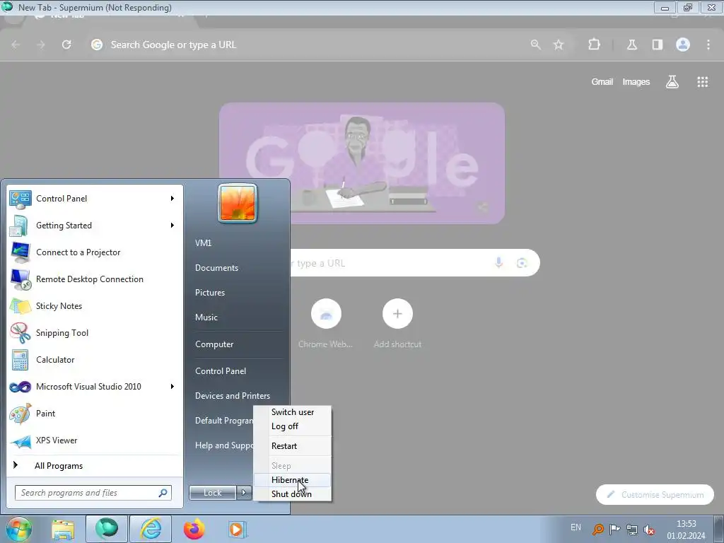Open Internet Explorer from the taskbar
The image size is (724, 543).
point(151,529)
